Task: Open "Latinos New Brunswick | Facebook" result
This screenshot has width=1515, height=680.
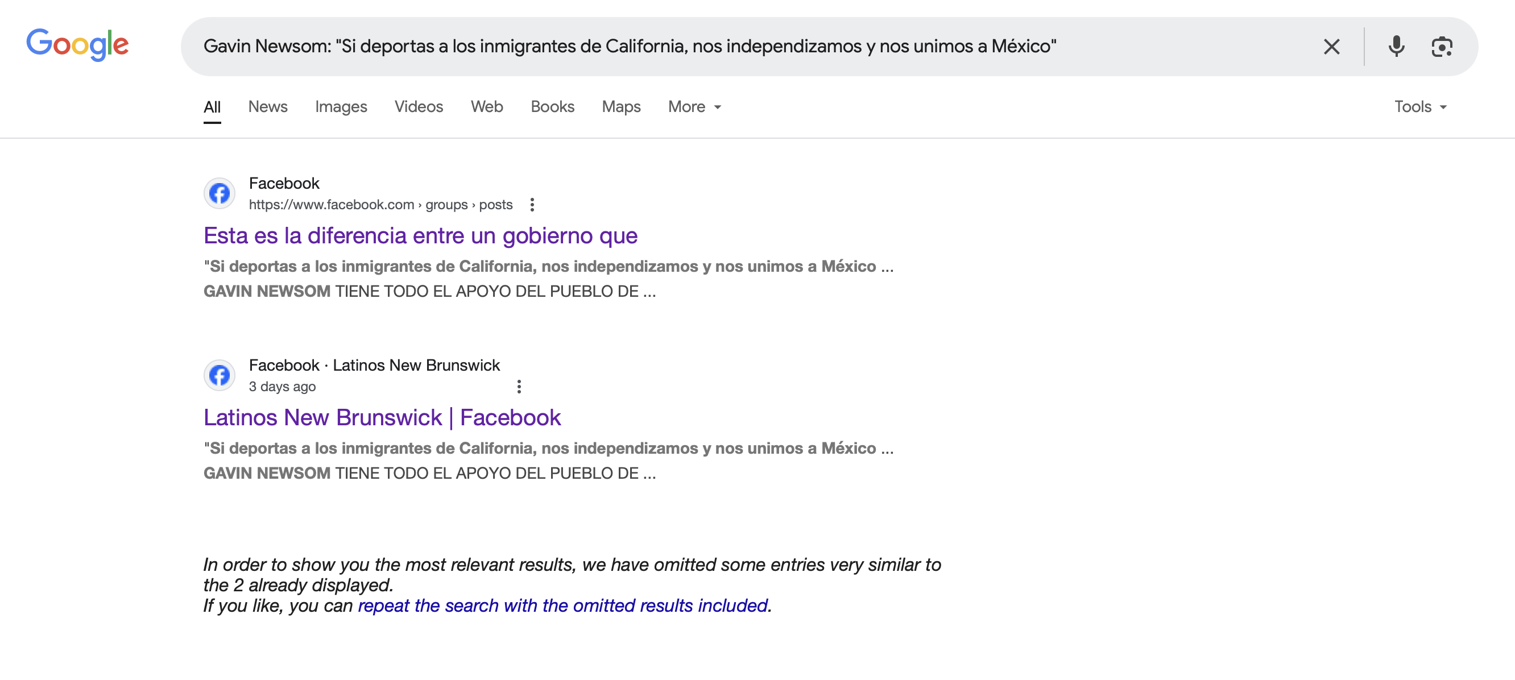Action: (x=382, y=418)
